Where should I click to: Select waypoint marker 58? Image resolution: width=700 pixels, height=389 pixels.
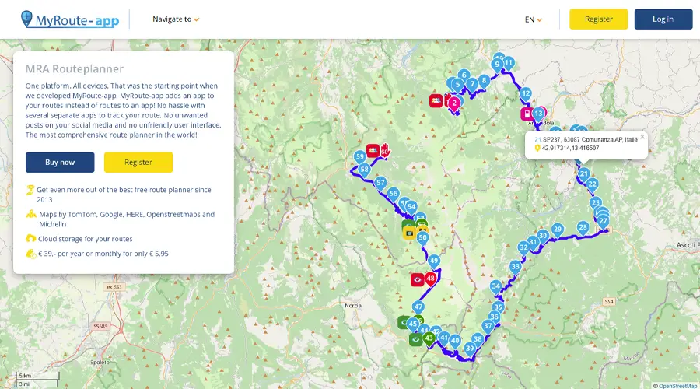364,170
